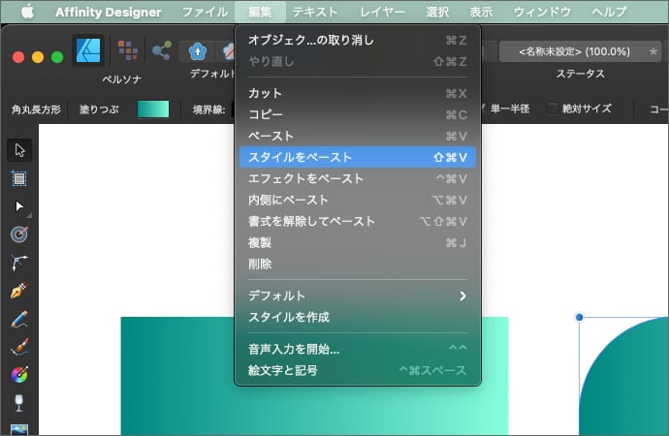Select the Node tool

point(18,206)
